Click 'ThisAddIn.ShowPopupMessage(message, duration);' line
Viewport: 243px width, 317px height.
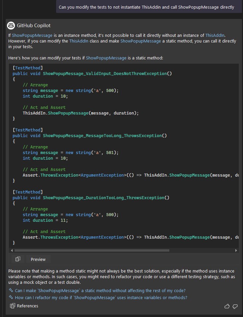click(81, 113)
